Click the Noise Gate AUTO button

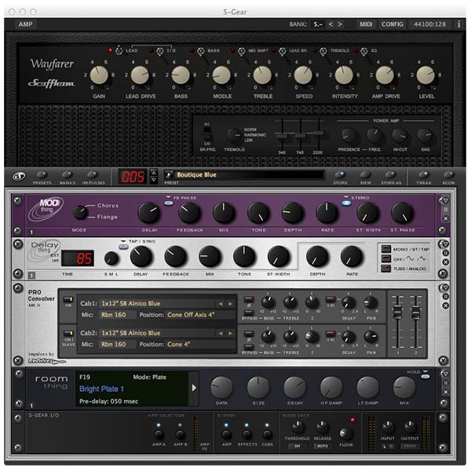(323, 446)
